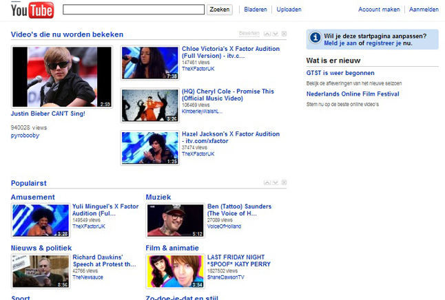
Task: Visit the VoiceOfHolland channel
Action: [224, 226]
